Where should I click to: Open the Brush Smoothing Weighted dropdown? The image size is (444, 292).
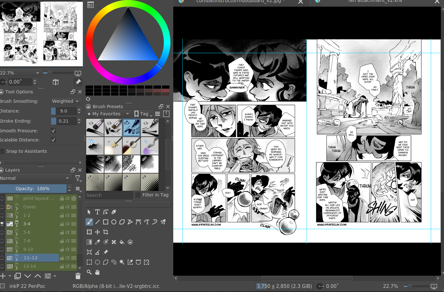(66, 101)
